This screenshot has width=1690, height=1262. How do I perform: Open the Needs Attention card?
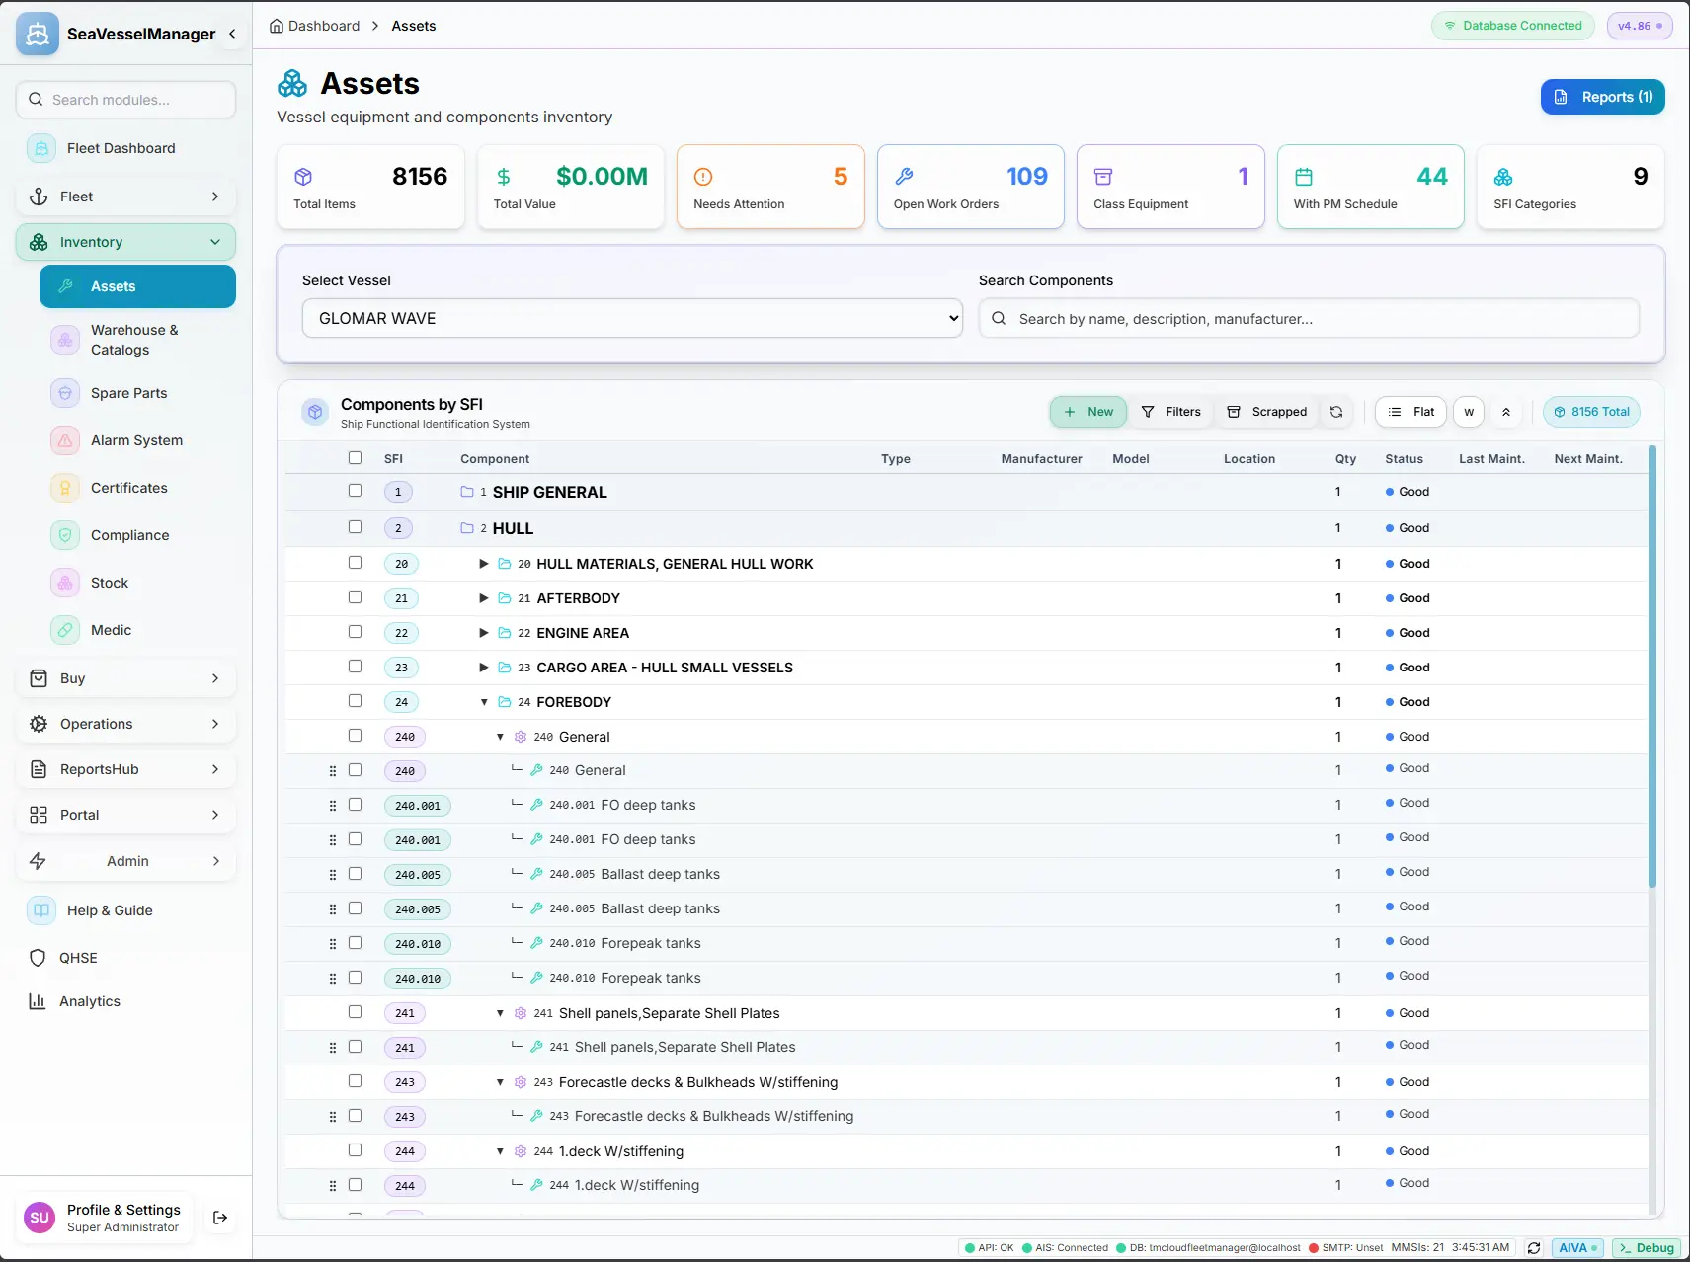pos(770,187)
